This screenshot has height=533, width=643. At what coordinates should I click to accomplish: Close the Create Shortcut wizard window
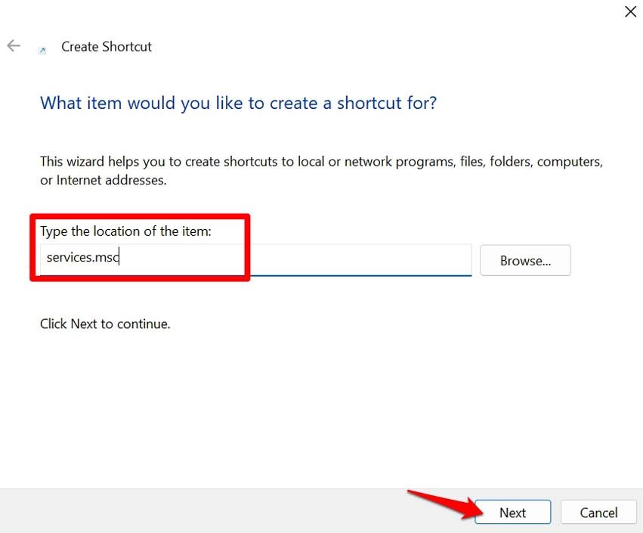pyautogui.click(x=630, y=11)
